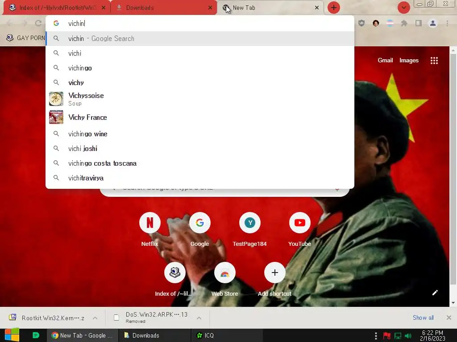457x342 pixels.
Task: Switch to New Tab - Google taskbar button
Action: (83, 335)
